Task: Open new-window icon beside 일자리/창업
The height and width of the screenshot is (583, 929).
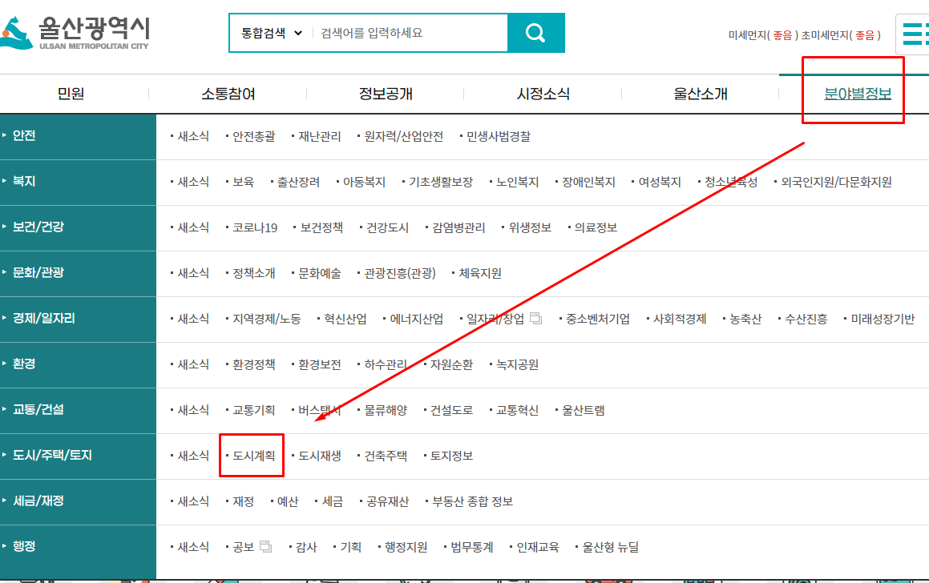Action: pyautogui.click(x=535, y=319)
